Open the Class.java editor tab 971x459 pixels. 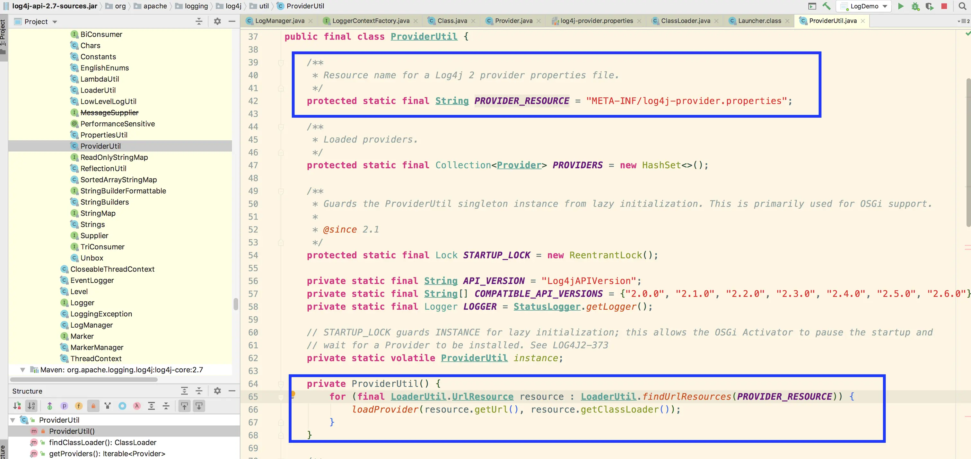point(452,21)
